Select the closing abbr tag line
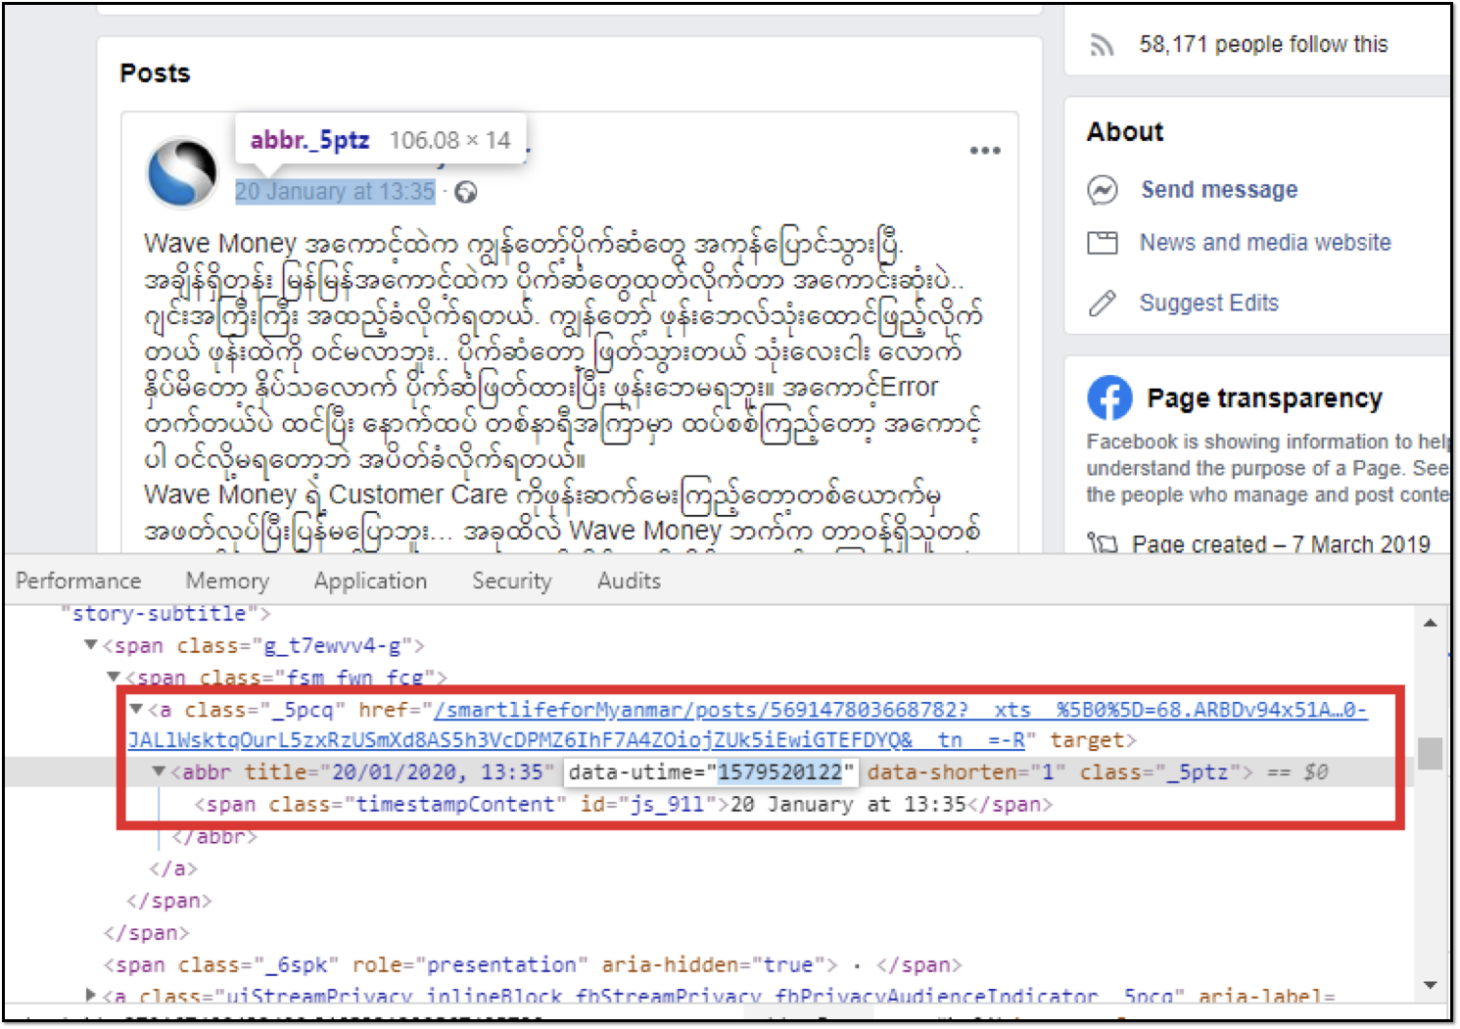 pyautogui.click(x=214, y=837)
